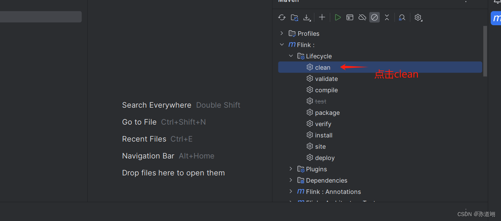The height and width of the screenshot is (221, 501).
Task: Click the Maven panel vertical scrollbar
Action: pos(485,51)
